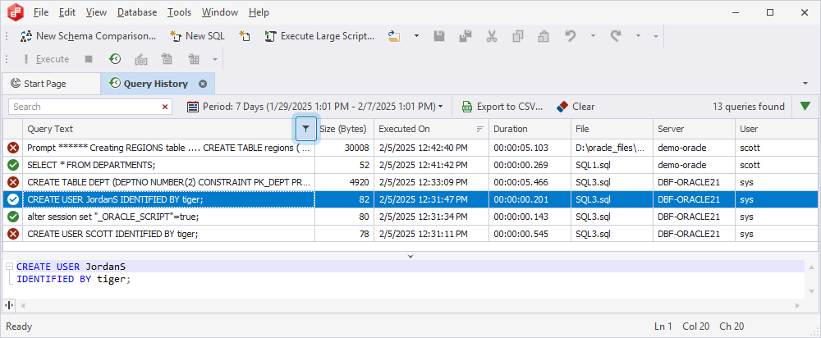Expand the Redo history dropdown arrow

pyautogui.click(x=638, y=36)
